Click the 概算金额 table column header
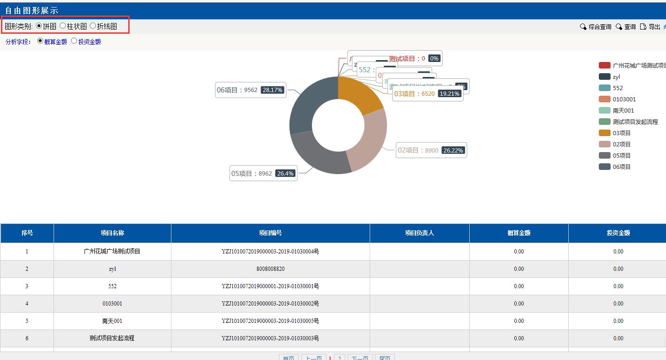Viewport: 666px width, 360px height. pos(519,233)
